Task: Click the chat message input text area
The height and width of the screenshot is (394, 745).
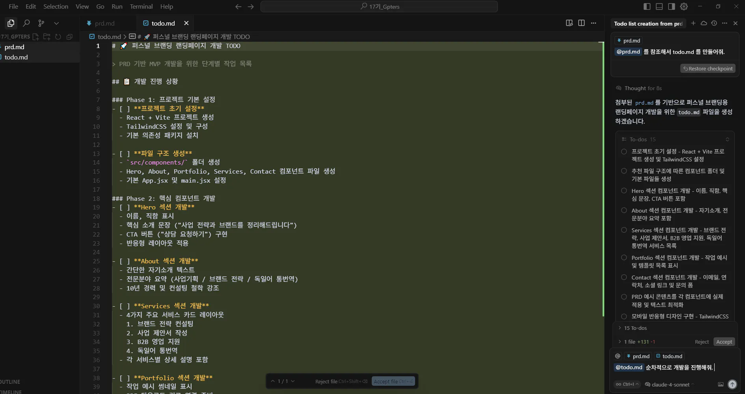Action: click(674, 368)
